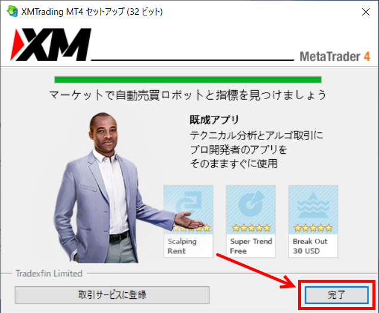Click the 完了 button to finish setup

click(x=336, y=295)
